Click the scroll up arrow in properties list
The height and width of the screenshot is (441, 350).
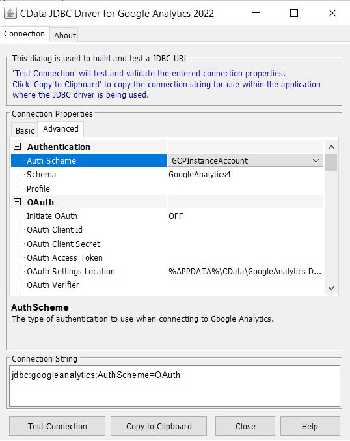point(331,147)
